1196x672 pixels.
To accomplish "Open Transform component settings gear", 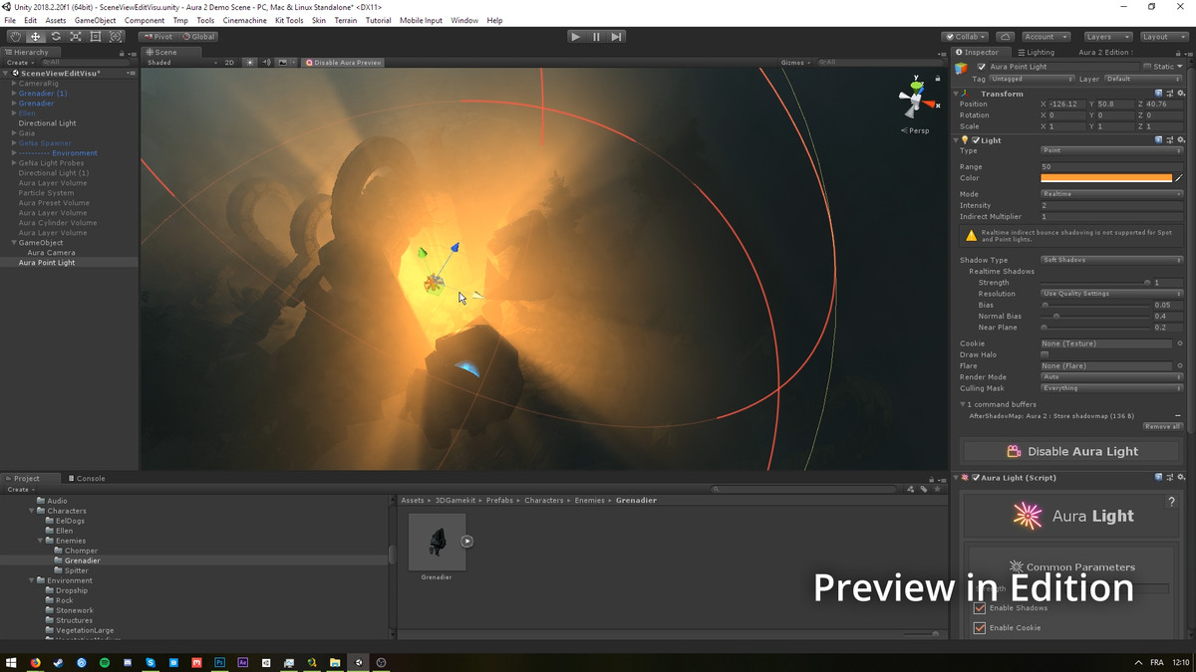I will pyautogui.click(x=1180, y=94).
